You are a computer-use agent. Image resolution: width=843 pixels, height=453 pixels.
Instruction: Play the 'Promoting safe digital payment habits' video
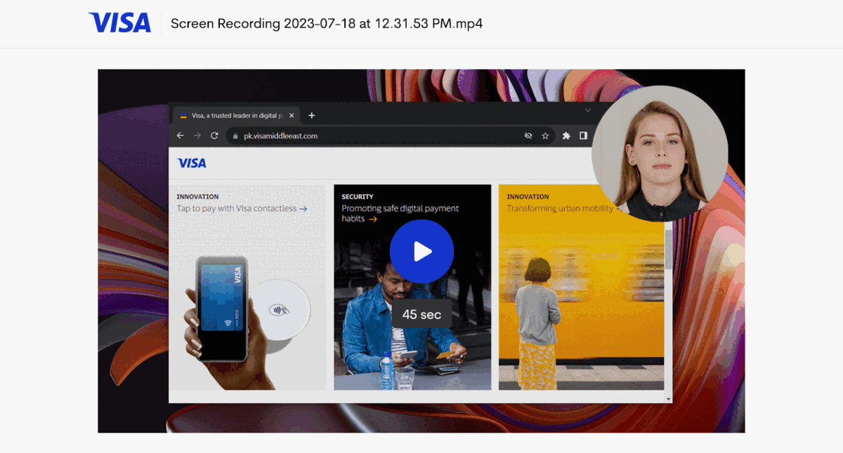point(421,252)
